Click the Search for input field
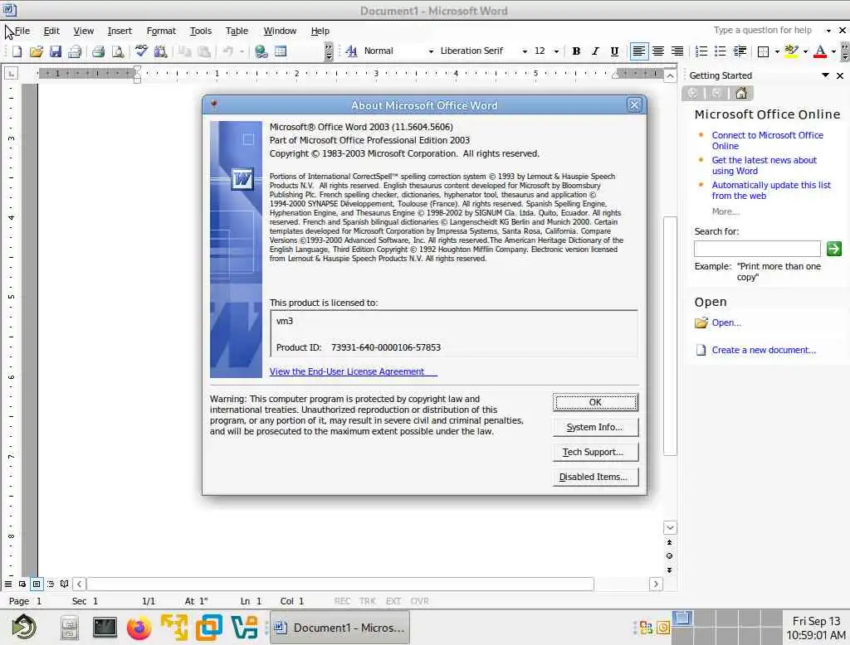Viewport: 850px width, 645px height. coord(757,249)
